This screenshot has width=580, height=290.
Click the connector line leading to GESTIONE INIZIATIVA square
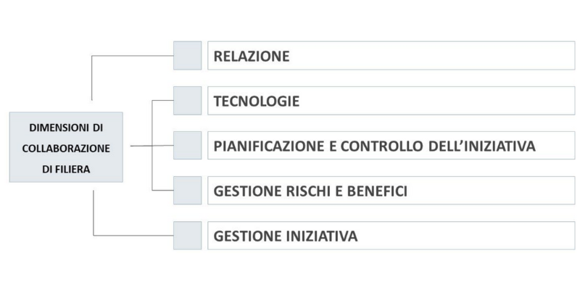[x=130, y=235]
